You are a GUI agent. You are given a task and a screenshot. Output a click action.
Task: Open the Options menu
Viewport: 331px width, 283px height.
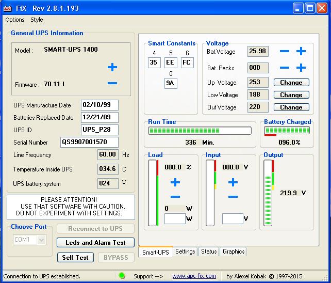pos(15,20)
